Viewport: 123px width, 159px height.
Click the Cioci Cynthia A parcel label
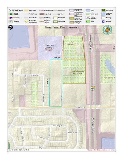pos(71,44)
